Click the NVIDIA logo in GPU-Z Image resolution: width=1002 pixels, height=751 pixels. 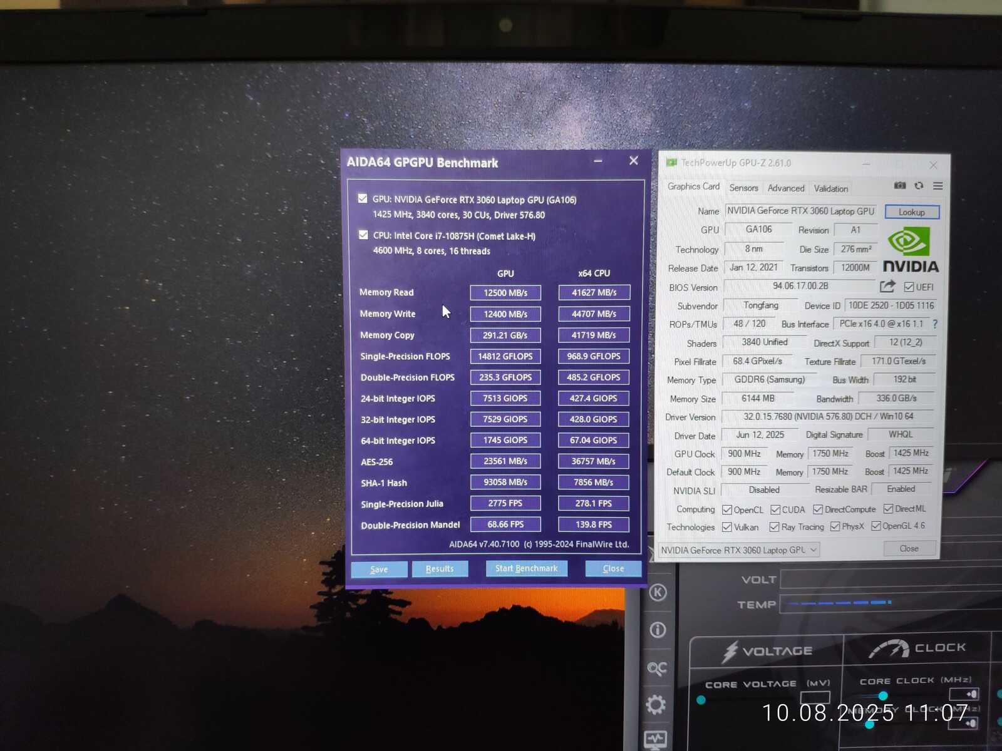(911, 250)
